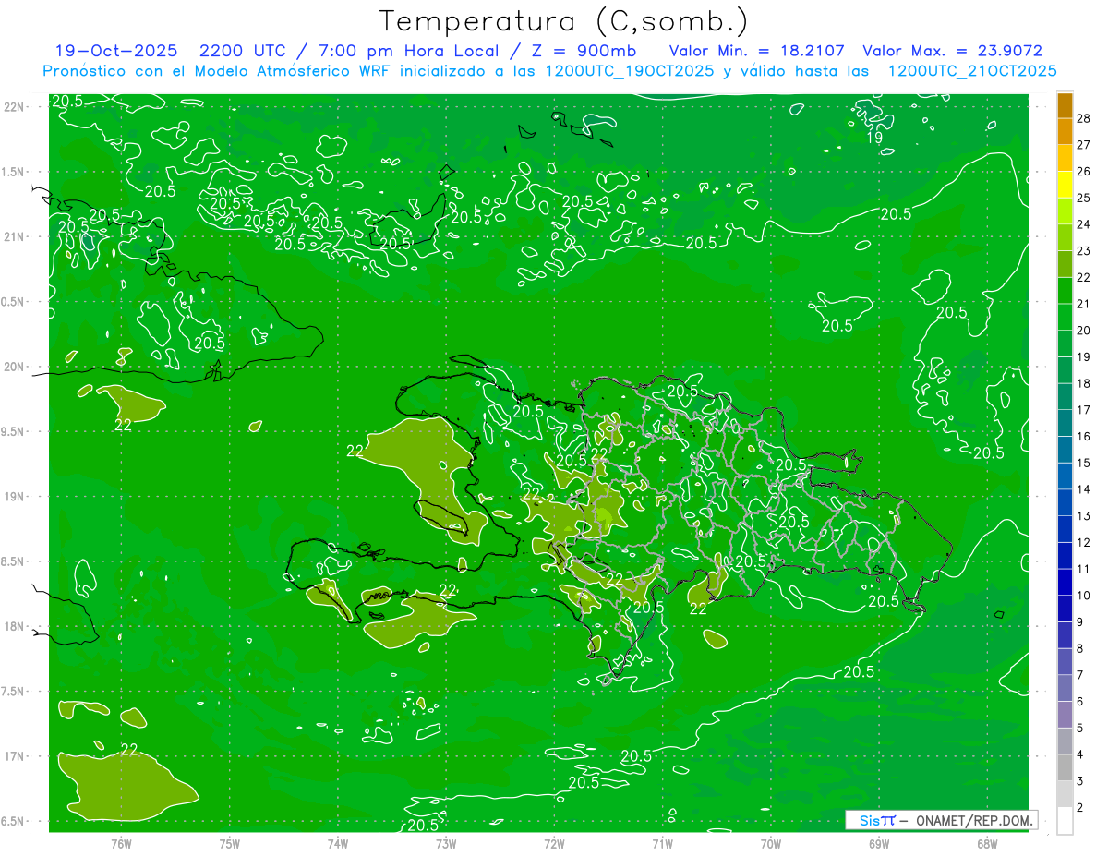Click the '20N' latitude axis label
1108x856 pixels.
13,367
